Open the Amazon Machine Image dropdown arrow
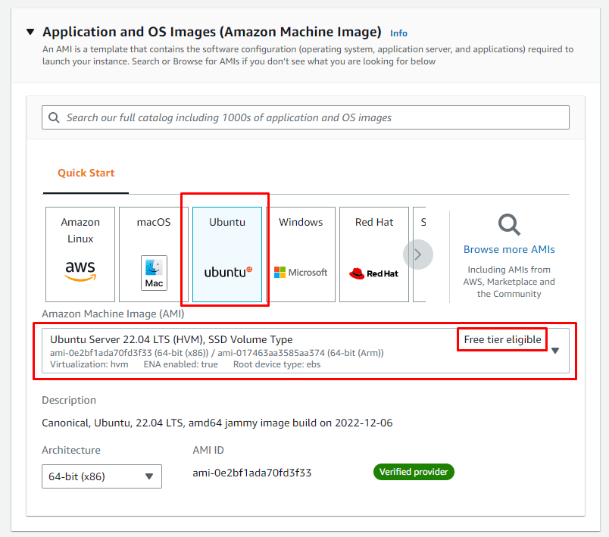The height and width of the screenshot is (537, 609). point(555,351)
